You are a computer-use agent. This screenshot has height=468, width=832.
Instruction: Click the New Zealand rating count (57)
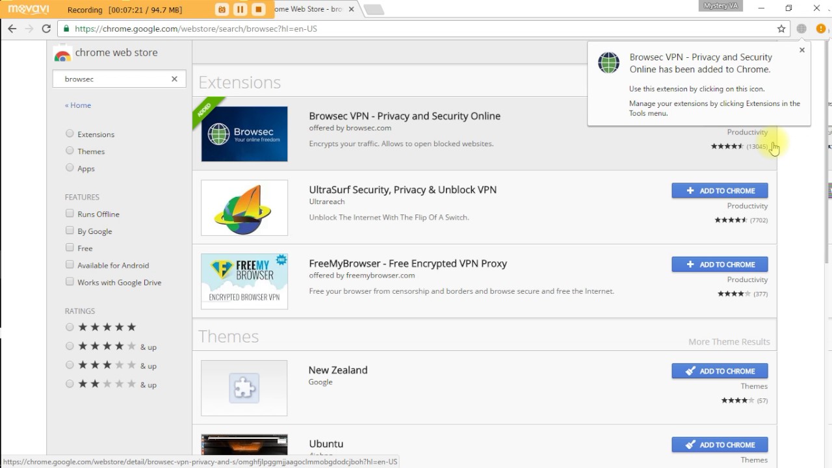(x=762, y=400)
